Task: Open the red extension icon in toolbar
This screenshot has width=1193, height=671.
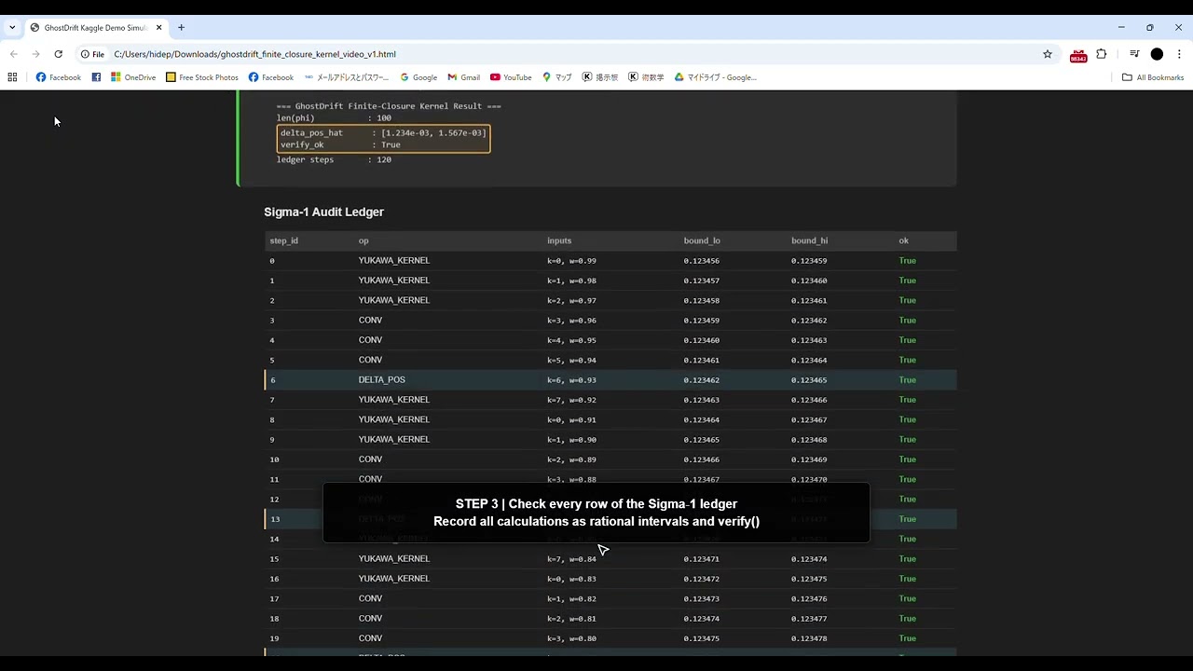Action: point(1078,55)
